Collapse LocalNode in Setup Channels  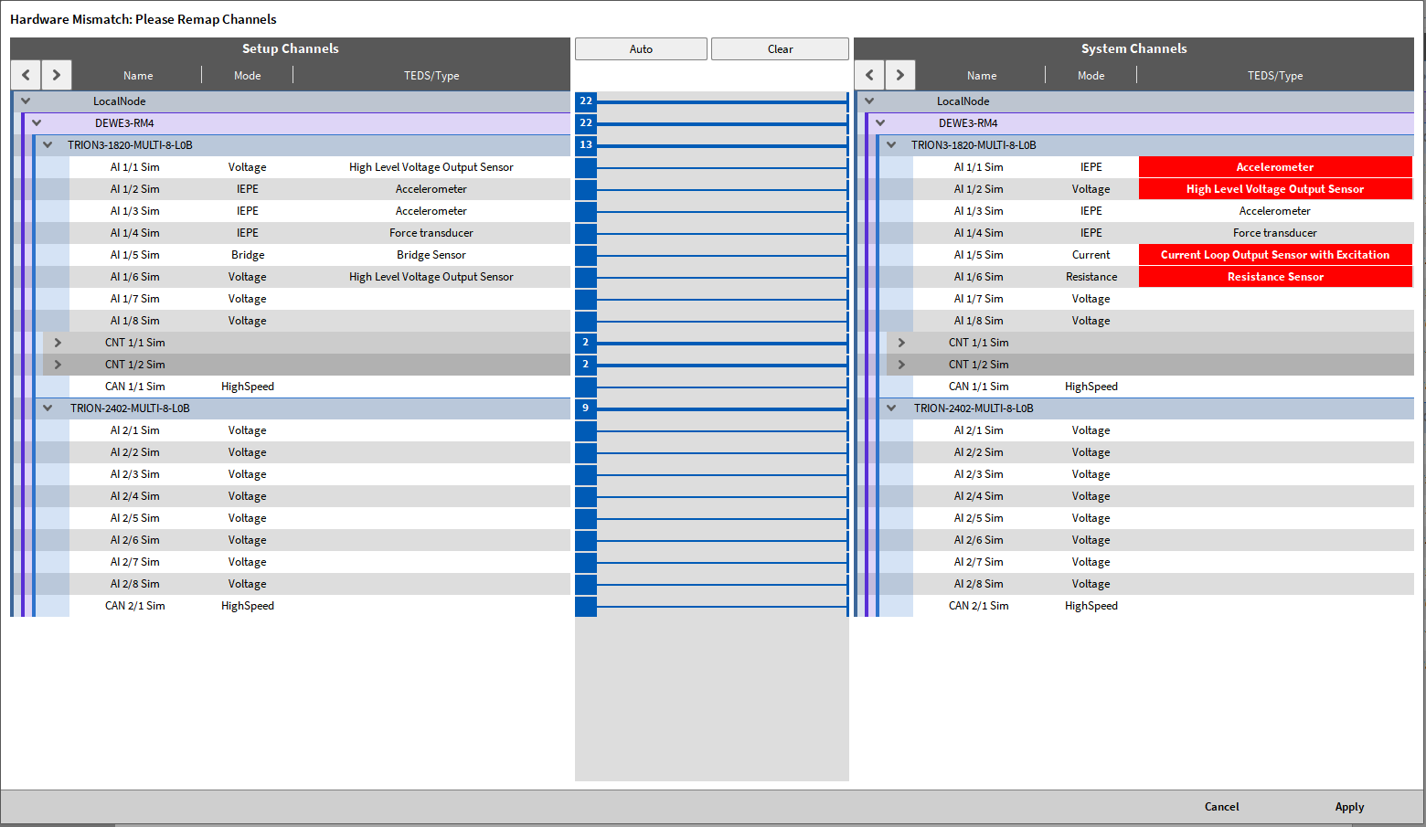point(26,101)
